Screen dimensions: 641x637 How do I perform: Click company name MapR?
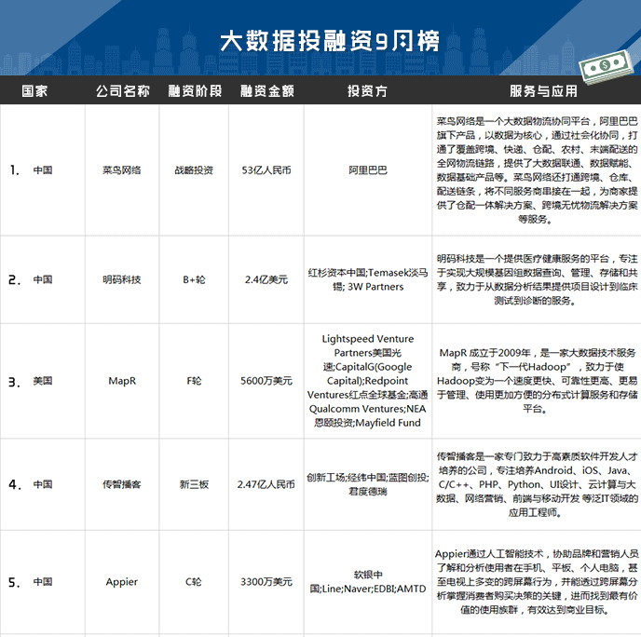[x=122, y=381]
